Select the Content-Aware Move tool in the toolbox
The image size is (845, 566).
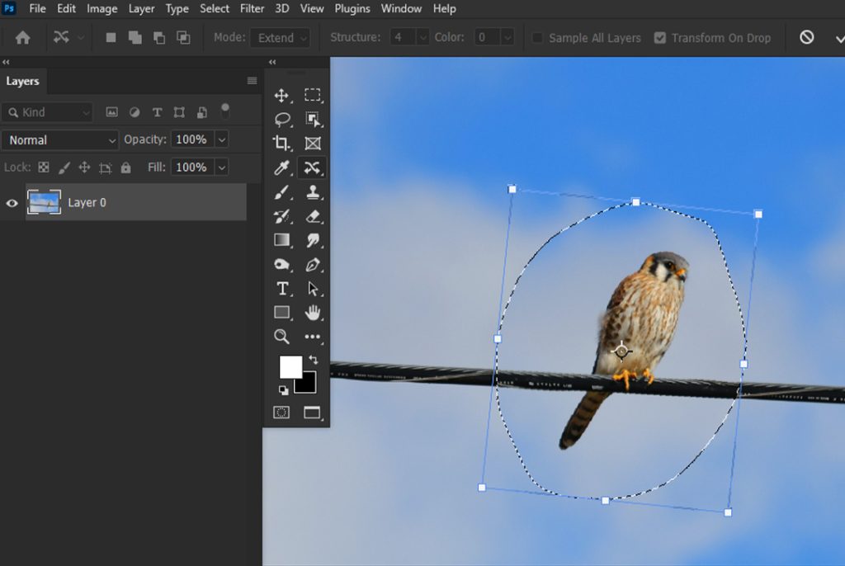(x=312, y=167)
